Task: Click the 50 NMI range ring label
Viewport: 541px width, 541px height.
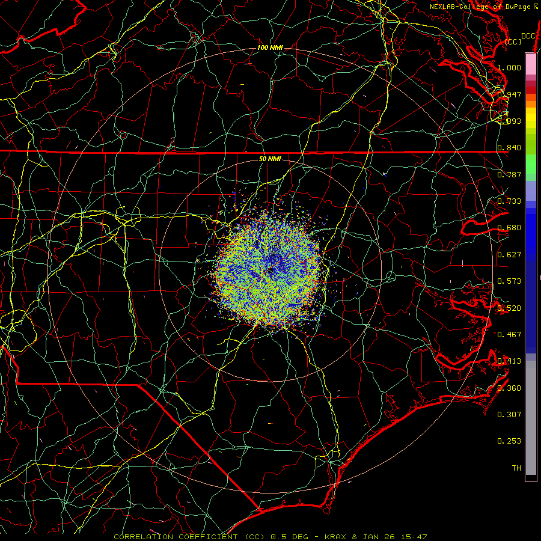Action: tap(270, 159)
